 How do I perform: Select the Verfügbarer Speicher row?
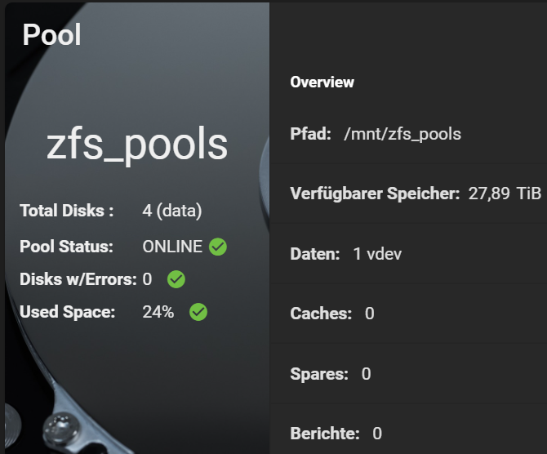[x=408, y=194]
